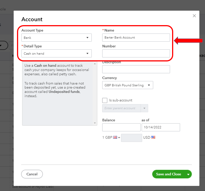Expand the parent account dropdown arrow
The height and width of the screenshot is (191, 205).
point(144,108)
